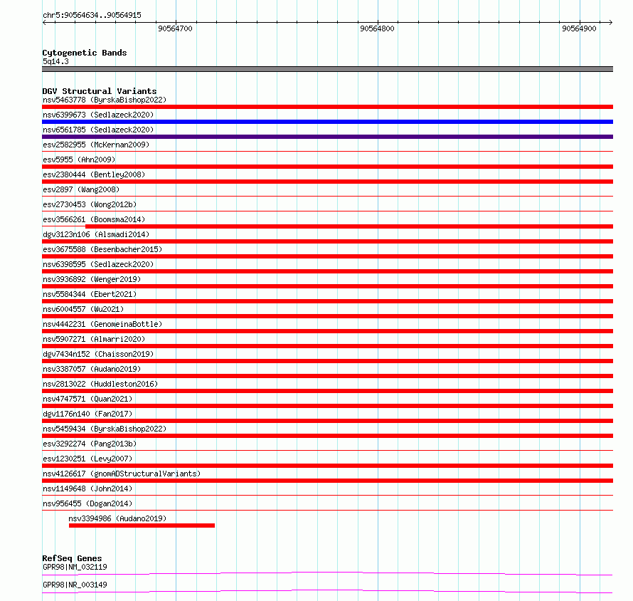The width and height of the screenshot is (633, 601).
Task: Click the magenta GPR98|NM_032119 transcript line
Action: point(327,573)
